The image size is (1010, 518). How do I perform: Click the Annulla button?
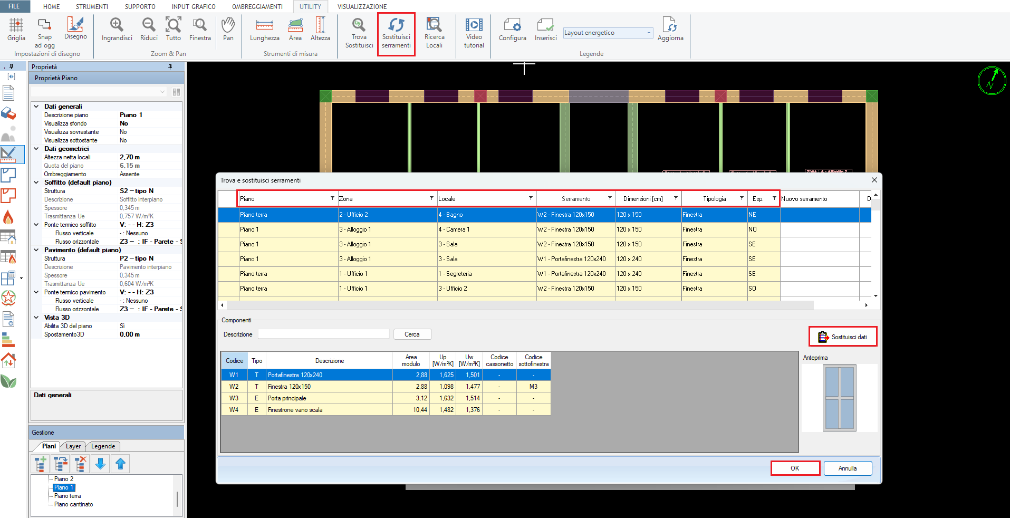pyautogui.click(x=848, y=468)
